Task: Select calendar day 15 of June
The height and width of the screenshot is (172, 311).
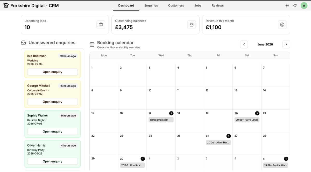Action: 104,121
